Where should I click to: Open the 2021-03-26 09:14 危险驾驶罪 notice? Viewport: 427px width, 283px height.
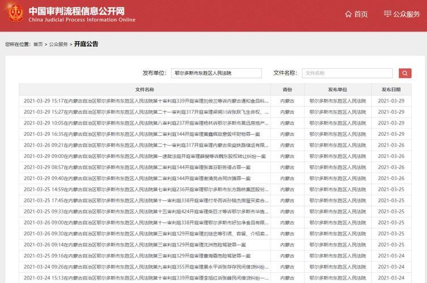coord(135,245)
